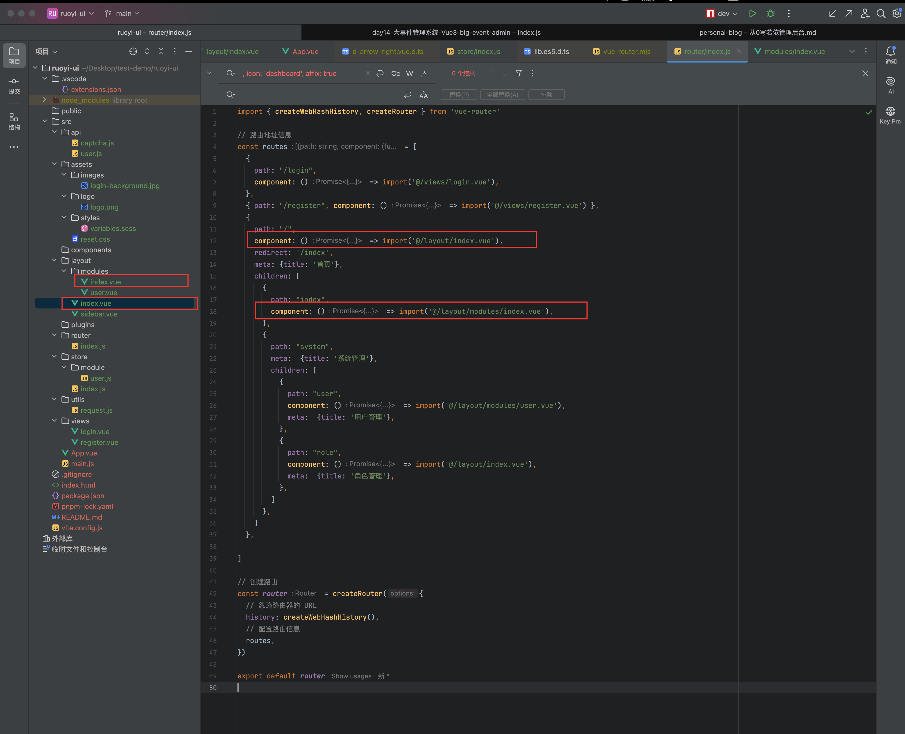
Task: Expand the node_modules folder
Action: [x=44, y=100]
